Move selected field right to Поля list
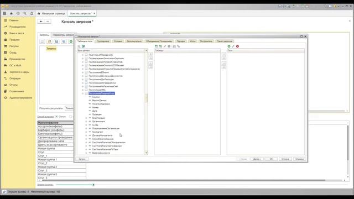Screen dimensions: 354x199 click(223, 54)
